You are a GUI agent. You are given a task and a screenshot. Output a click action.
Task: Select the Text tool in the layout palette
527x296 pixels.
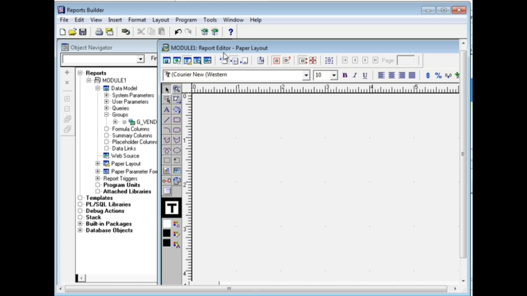[x=166, y=110]
